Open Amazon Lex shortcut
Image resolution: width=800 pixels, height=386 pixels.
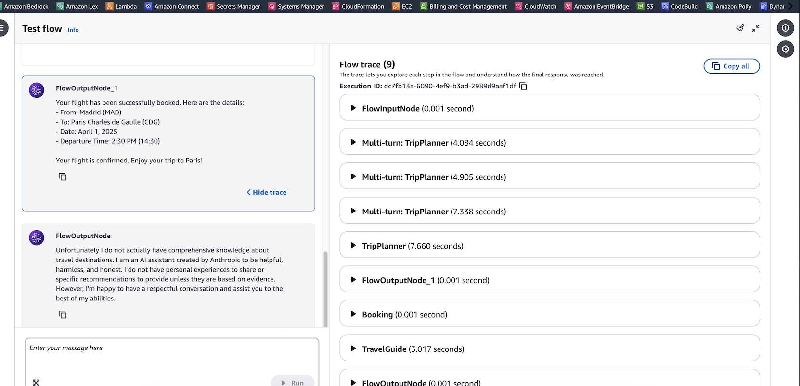click(x=77, y=6)
